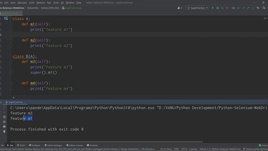Open the Code menu

32,3
